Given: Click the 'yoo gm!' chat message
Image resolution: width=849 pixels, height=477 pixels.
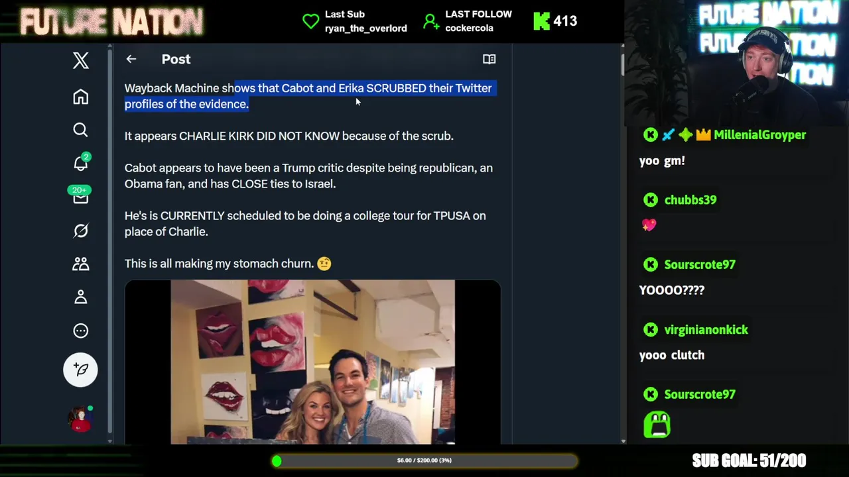Looking at the screenshot, I should [x=662, y=161].
